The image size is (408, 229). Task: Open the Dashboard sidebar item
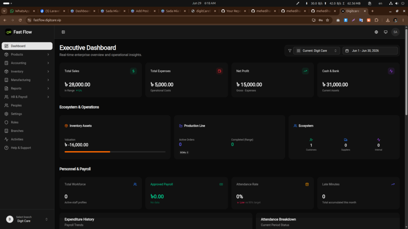click(27, 46)
